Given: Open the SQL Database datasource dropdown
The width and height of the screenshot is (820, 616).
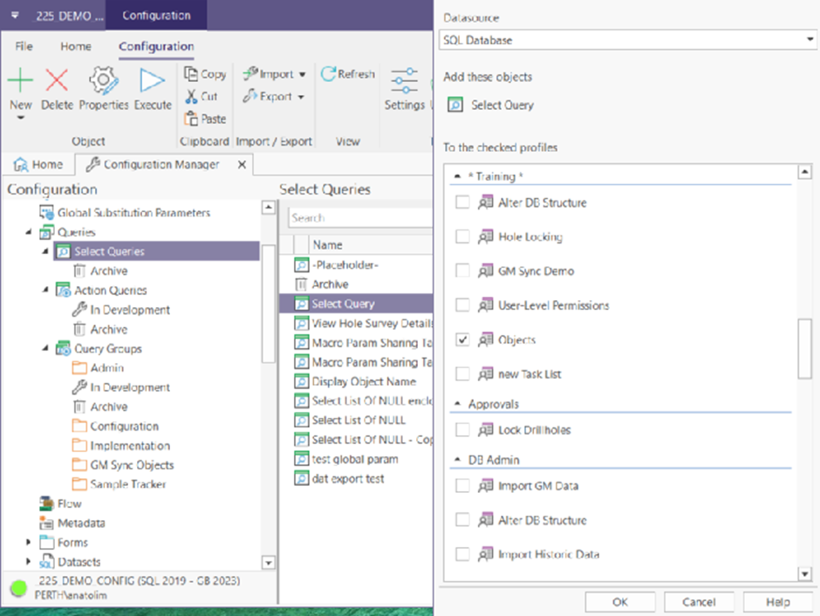Looking at the screenshot, I should [810, 39].
